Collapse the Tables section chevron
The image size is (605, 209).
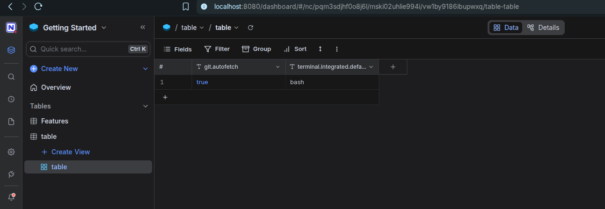point(145,106)
